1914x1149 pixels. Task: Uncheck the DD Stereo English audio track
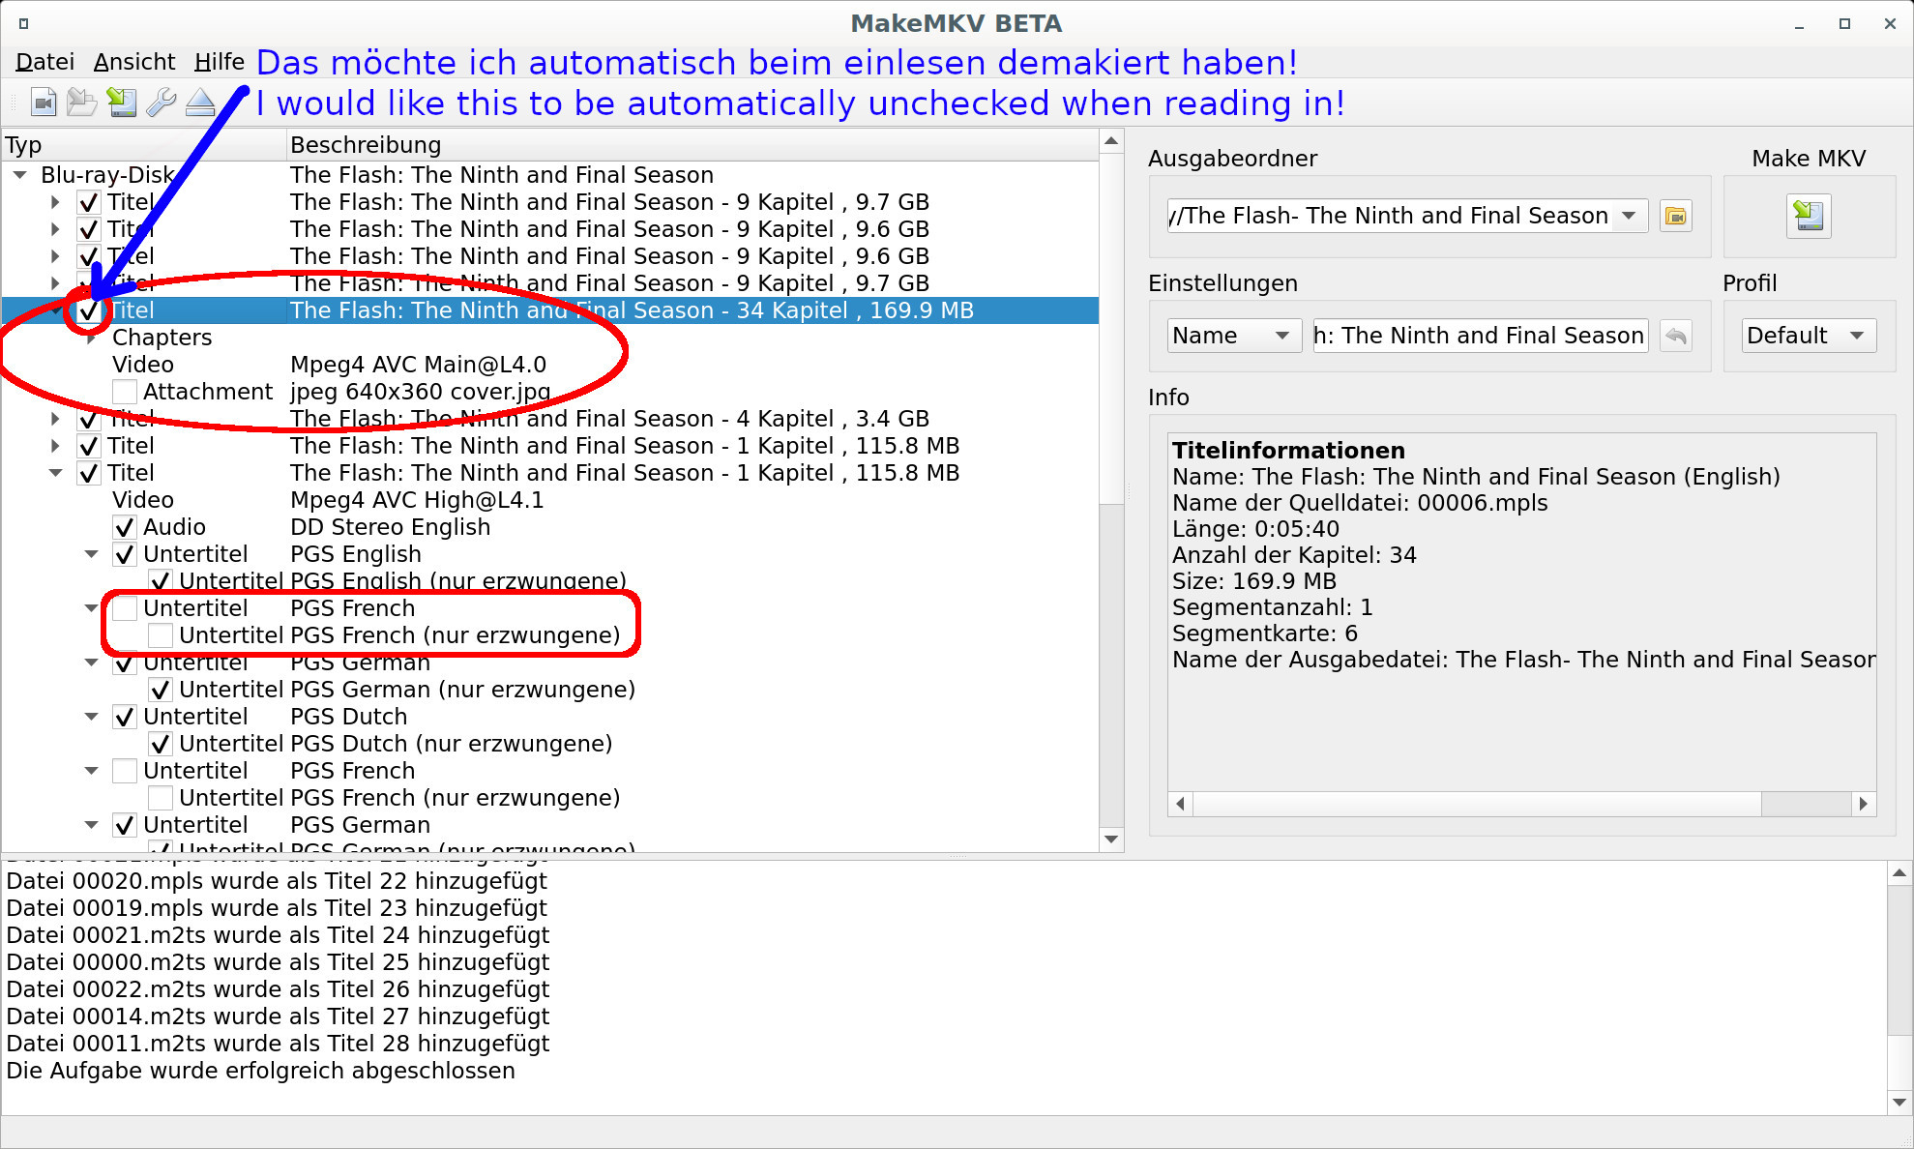click(124, 527)
